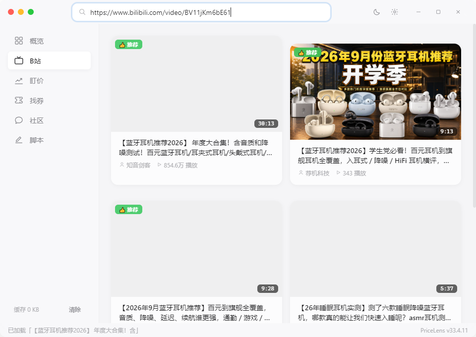This screenshot has height=337, width=476.
Task: Open the 30:13 video blank thumbnail
Action: click(196, 84)
